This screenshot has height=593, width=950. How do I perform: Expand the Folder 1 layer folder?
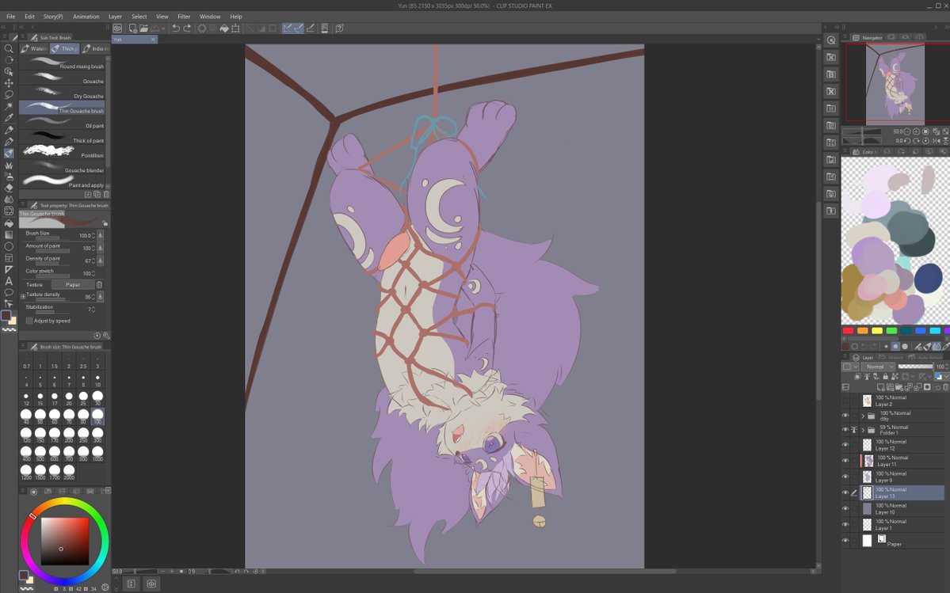[x=863, y=430]
